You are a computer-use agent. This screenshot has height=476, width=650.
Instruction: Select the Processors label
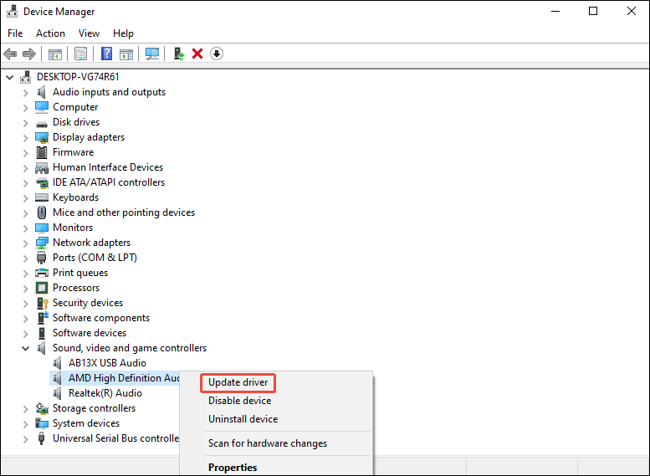(x=76, y=288)
